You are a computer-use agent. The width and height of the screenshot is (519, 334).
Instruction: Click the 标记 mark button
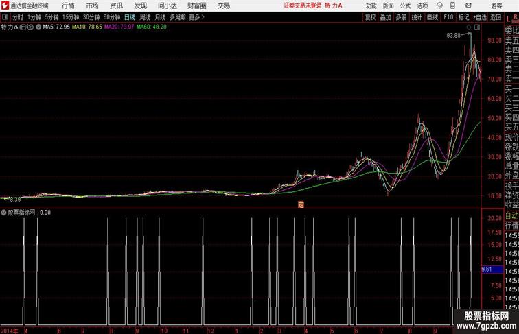pos(463,17)
